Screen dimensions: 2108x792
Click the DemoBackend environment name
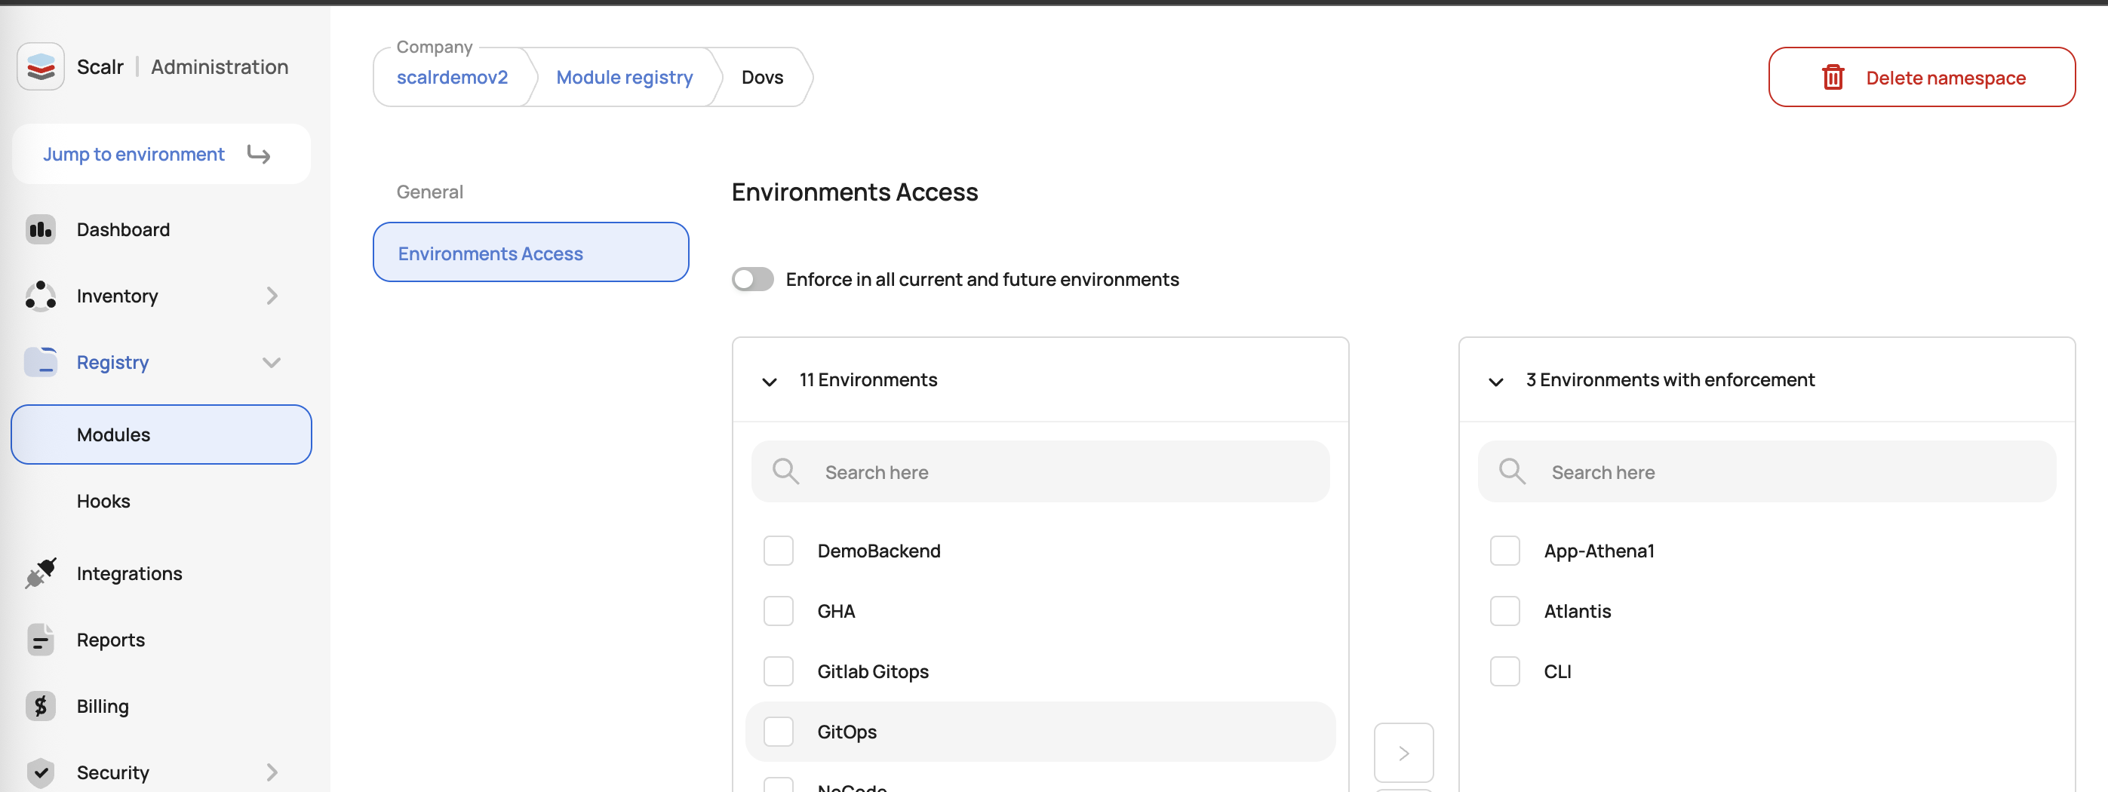coord(878,551)
